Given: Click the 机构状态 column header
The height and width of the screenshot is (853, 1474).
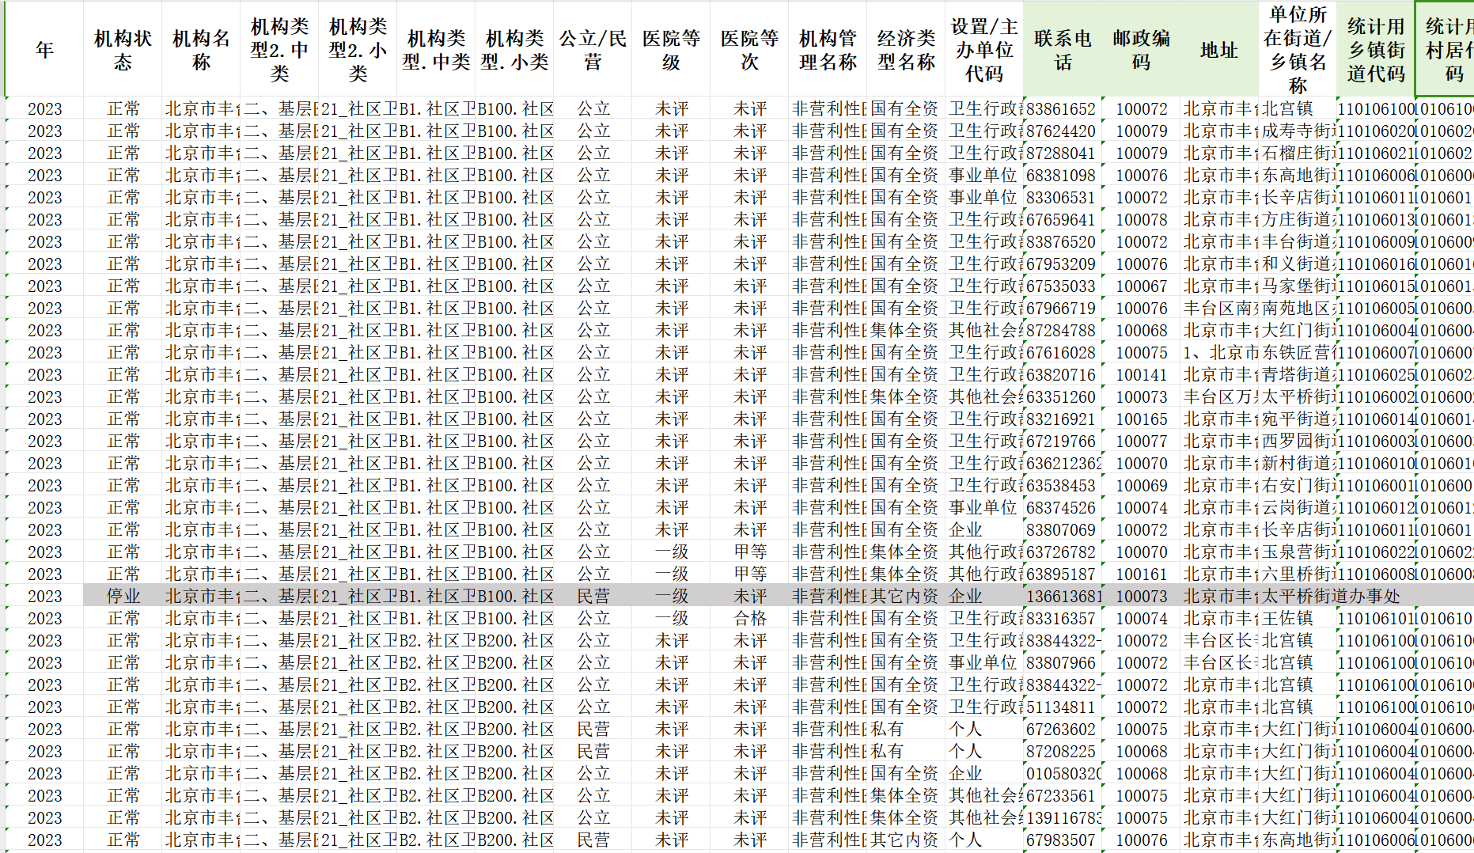Looking at the screenshot, I should click(123, 50).
